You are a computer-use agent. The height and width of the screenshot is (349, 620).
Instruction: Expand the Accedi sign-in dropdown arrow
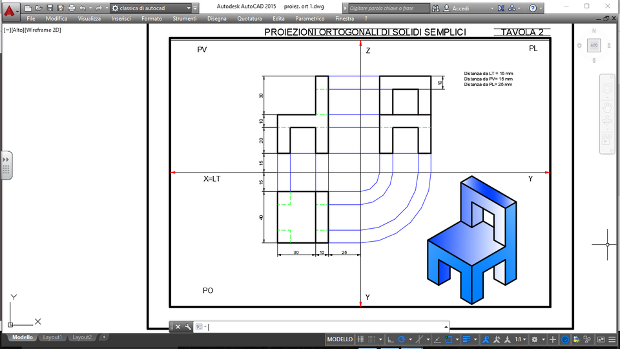492,8
